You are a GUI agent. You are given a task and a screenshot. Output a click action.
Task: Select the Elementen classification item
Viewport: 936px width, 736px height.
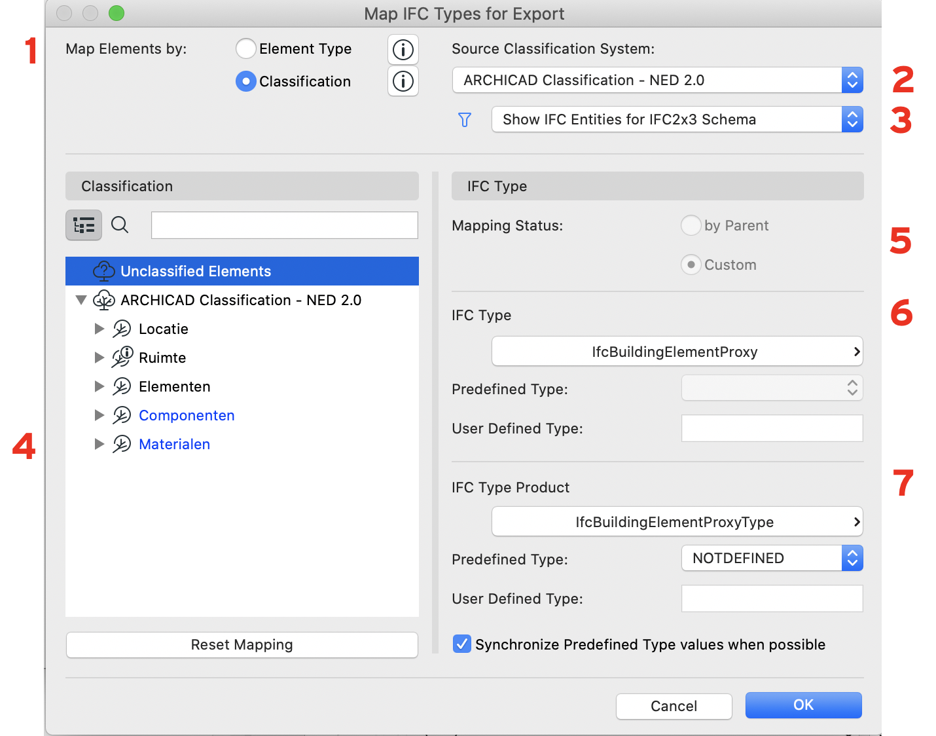(x=174, y=386)
